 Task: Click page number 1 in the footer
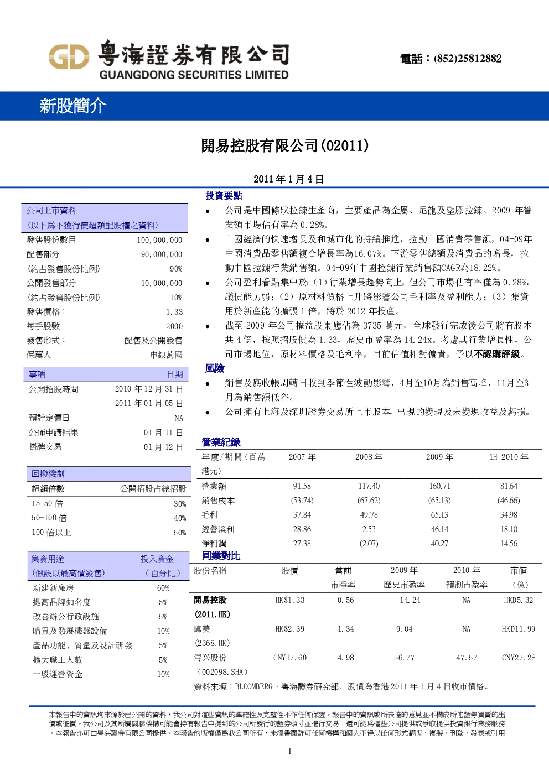coord(289,751)
